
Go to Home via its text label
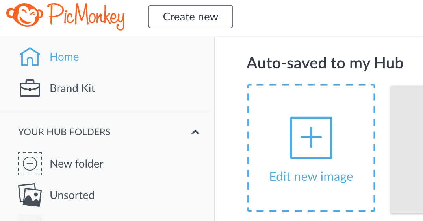[64, 57]
